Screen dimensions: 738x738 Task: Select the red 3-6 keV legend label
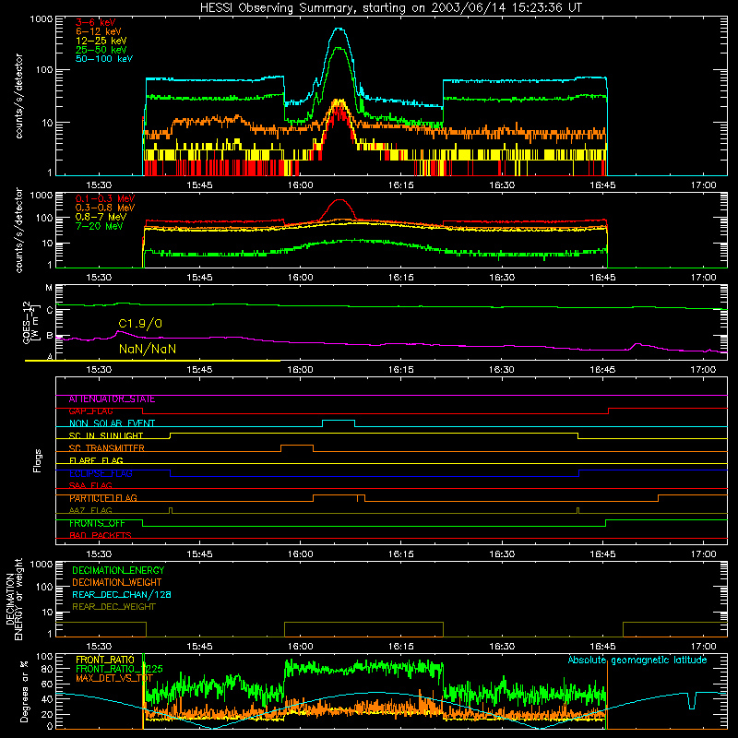tap(96, 22)
